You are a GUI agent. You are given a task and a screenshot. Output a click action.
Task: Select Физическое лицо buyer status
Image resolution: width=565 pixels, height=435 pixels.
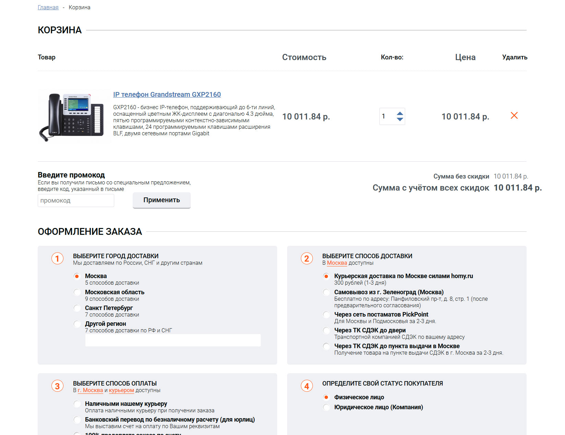point(327,397)
